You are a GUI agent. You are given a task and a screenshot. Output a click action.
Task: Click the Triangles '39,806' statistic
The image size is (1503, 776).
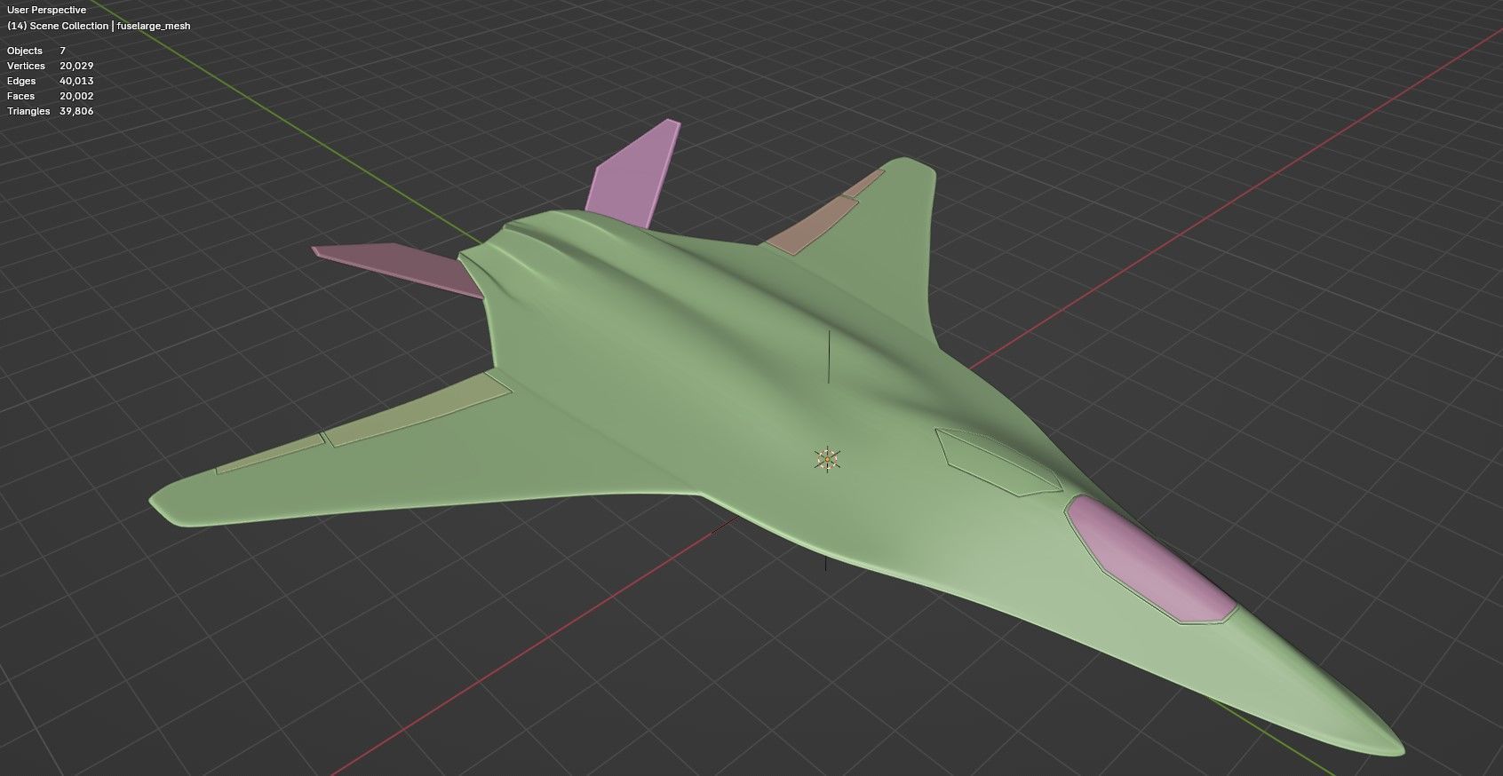76,111
